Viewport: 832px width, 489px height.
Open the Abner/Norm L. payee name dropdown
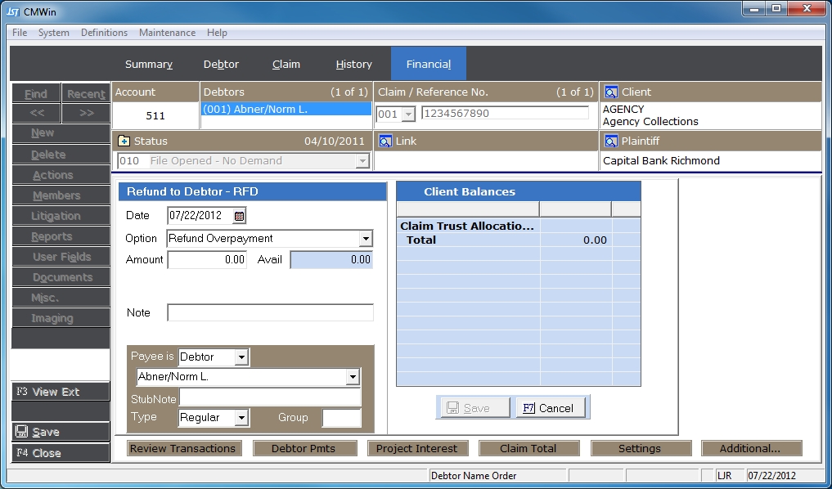pos(352,377)
